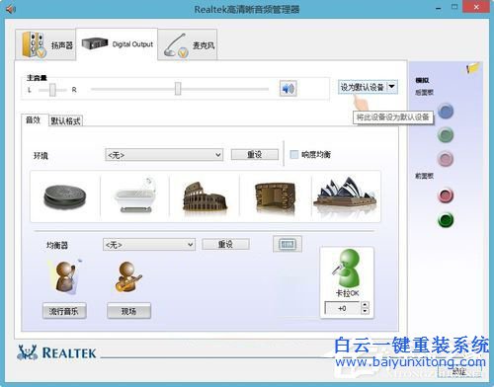Click the Realtek logo at bottom left
The height and width of the screenshot is (387, 494).
point(56,352)
